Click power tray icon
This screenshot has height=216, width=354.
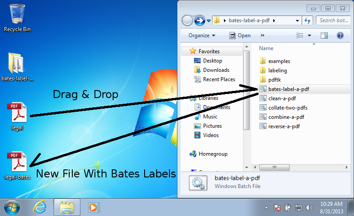pos(287,208)
